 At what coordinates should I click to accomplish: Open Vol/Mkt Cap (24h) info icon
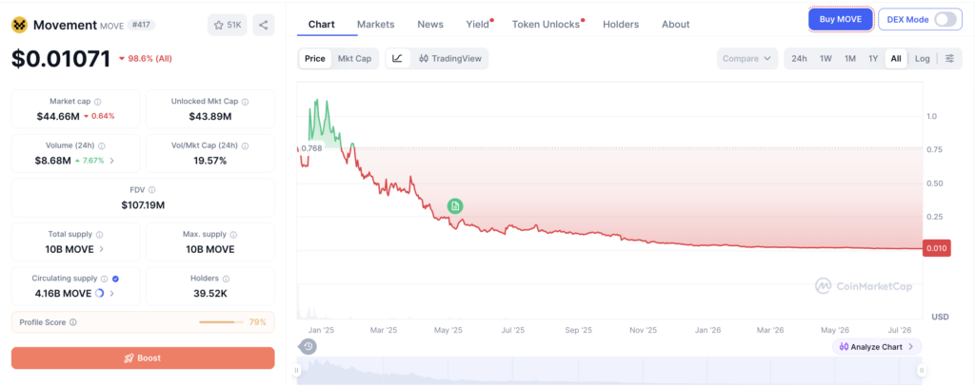point(245,145)
